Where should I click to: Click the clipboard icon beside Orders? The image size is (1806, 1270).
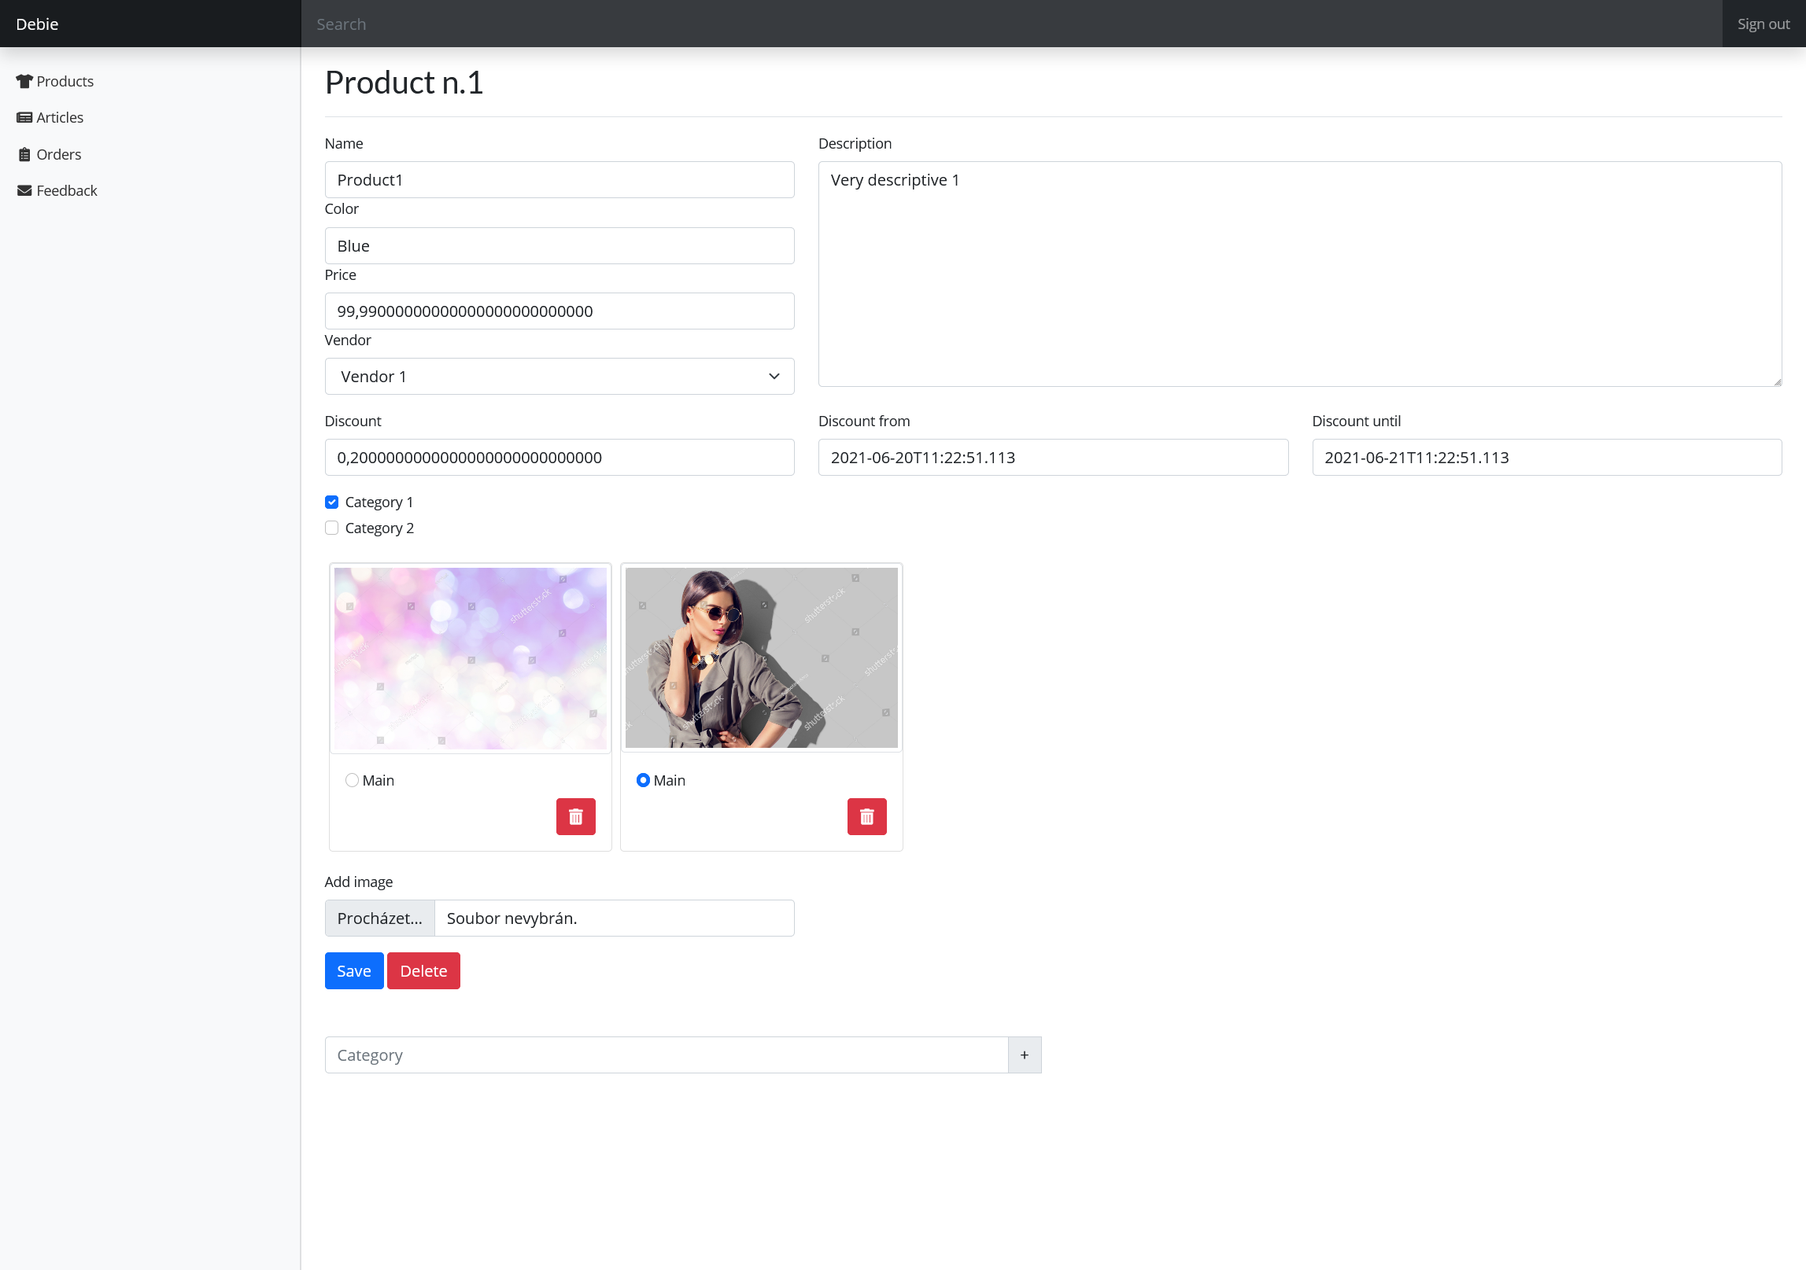24,154
